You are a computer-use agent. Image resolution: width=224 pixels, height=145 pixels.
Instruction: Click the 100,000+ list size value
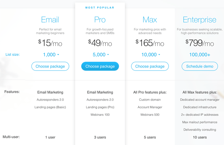pyautogui.click(x=200, y=54)
